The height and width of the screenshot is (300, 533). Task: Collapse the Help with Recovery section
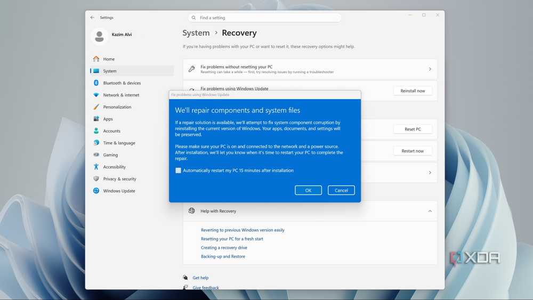pyautogui.click(x=430, y=211)
